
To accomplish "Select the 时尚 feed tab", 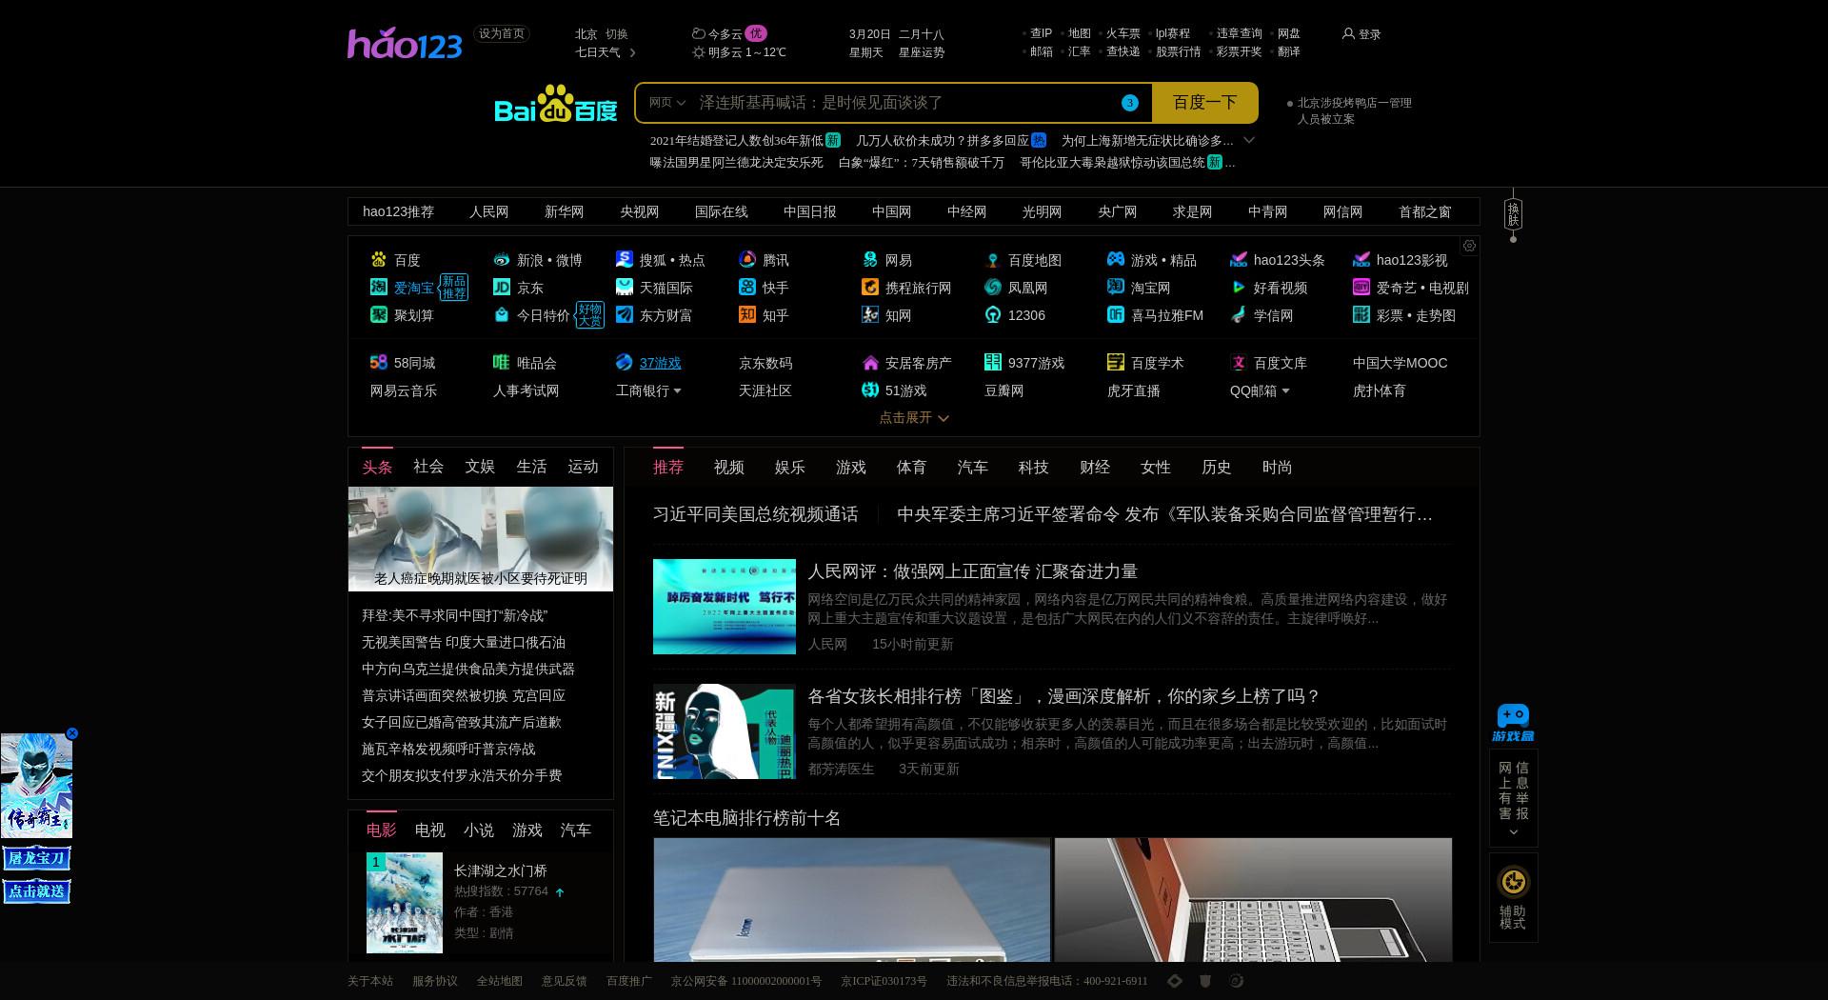I will 1277,468.
